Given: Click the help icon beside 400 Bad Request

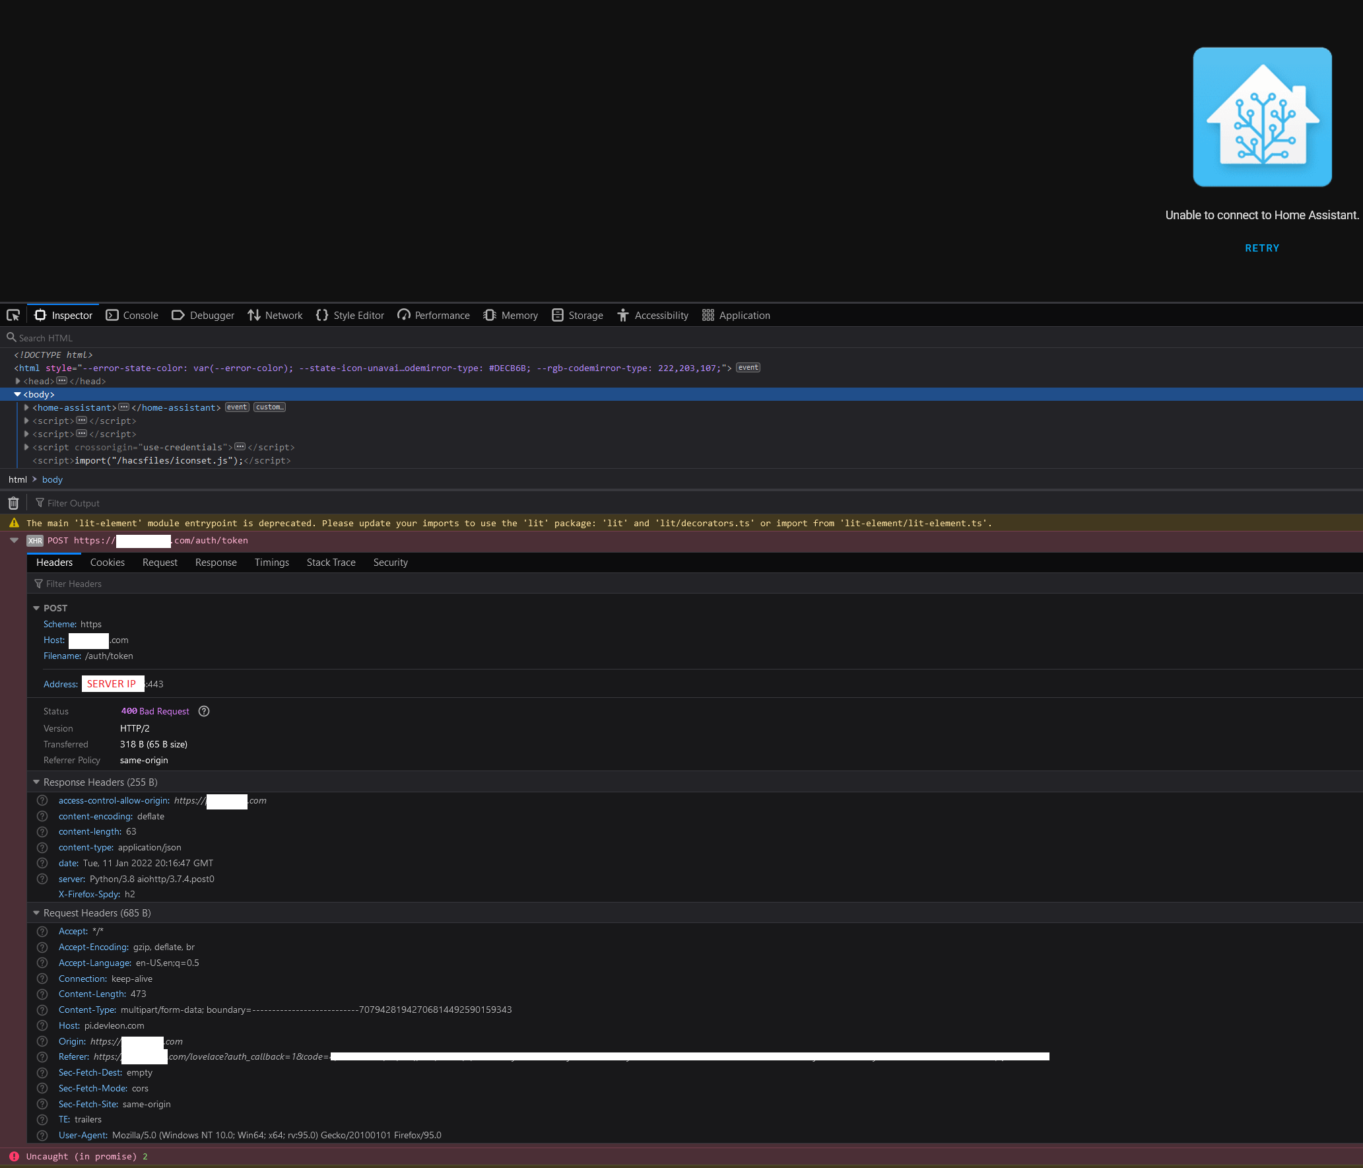Looking at the screenshot, I should click(203, 711).
